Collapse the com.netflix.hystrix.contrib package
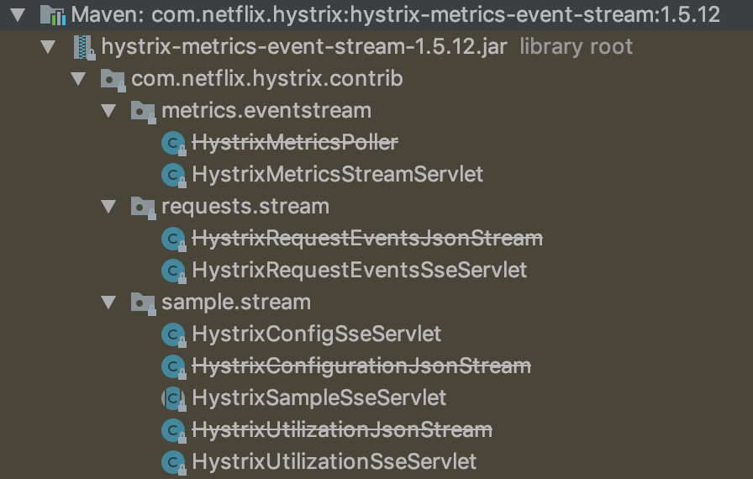Viewport: 753px width, 479px height. click(78, 79)
